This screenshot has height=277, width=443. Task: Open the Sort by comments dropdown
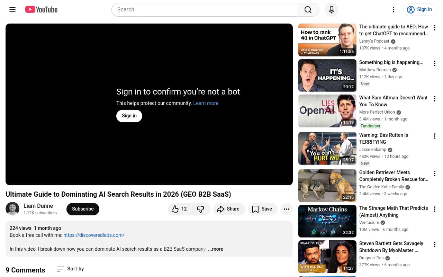click(70, 269)
